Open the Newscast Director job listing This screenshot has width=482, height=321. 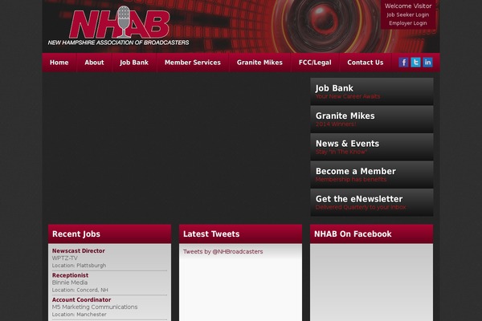click(79, 250)
